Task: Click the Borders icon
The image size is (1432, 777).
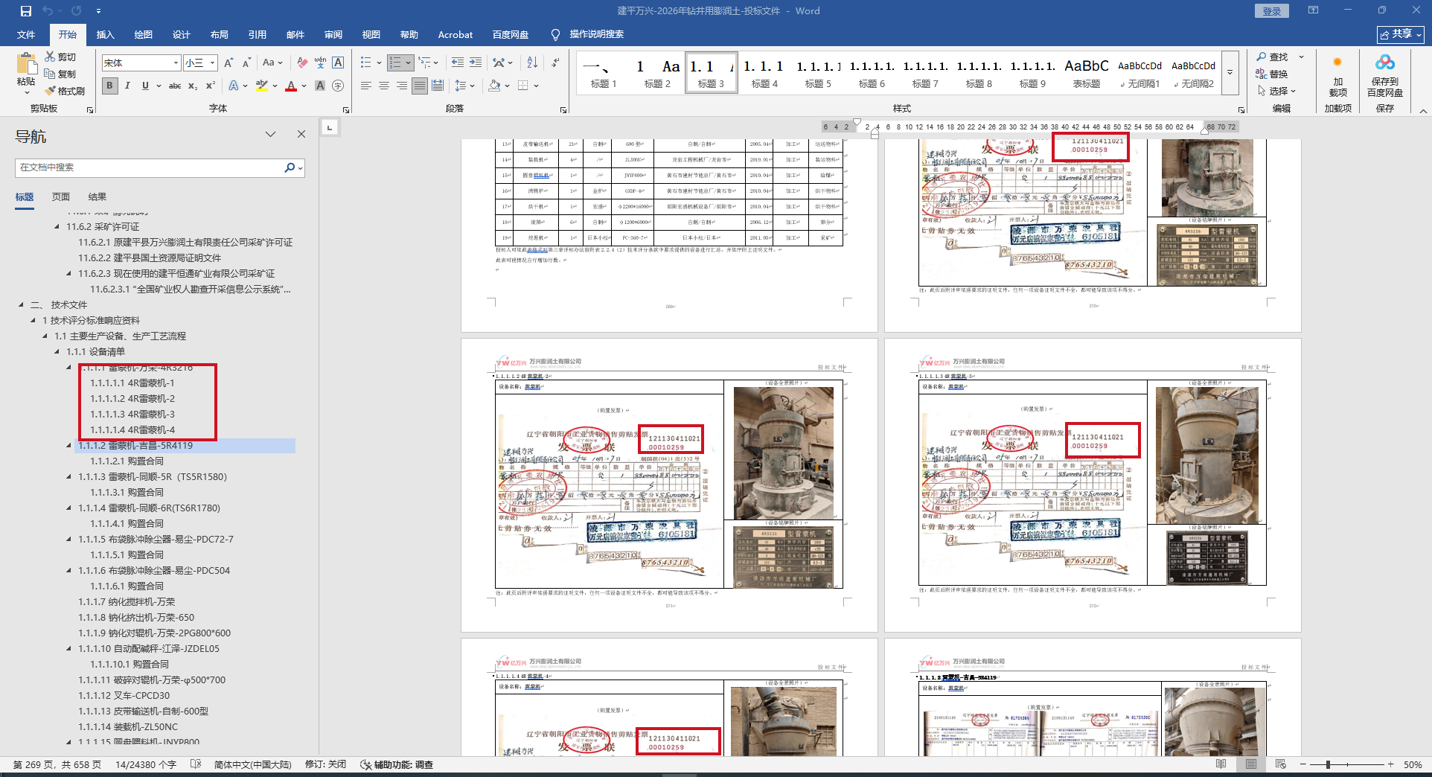Action: tap(523, 86)
